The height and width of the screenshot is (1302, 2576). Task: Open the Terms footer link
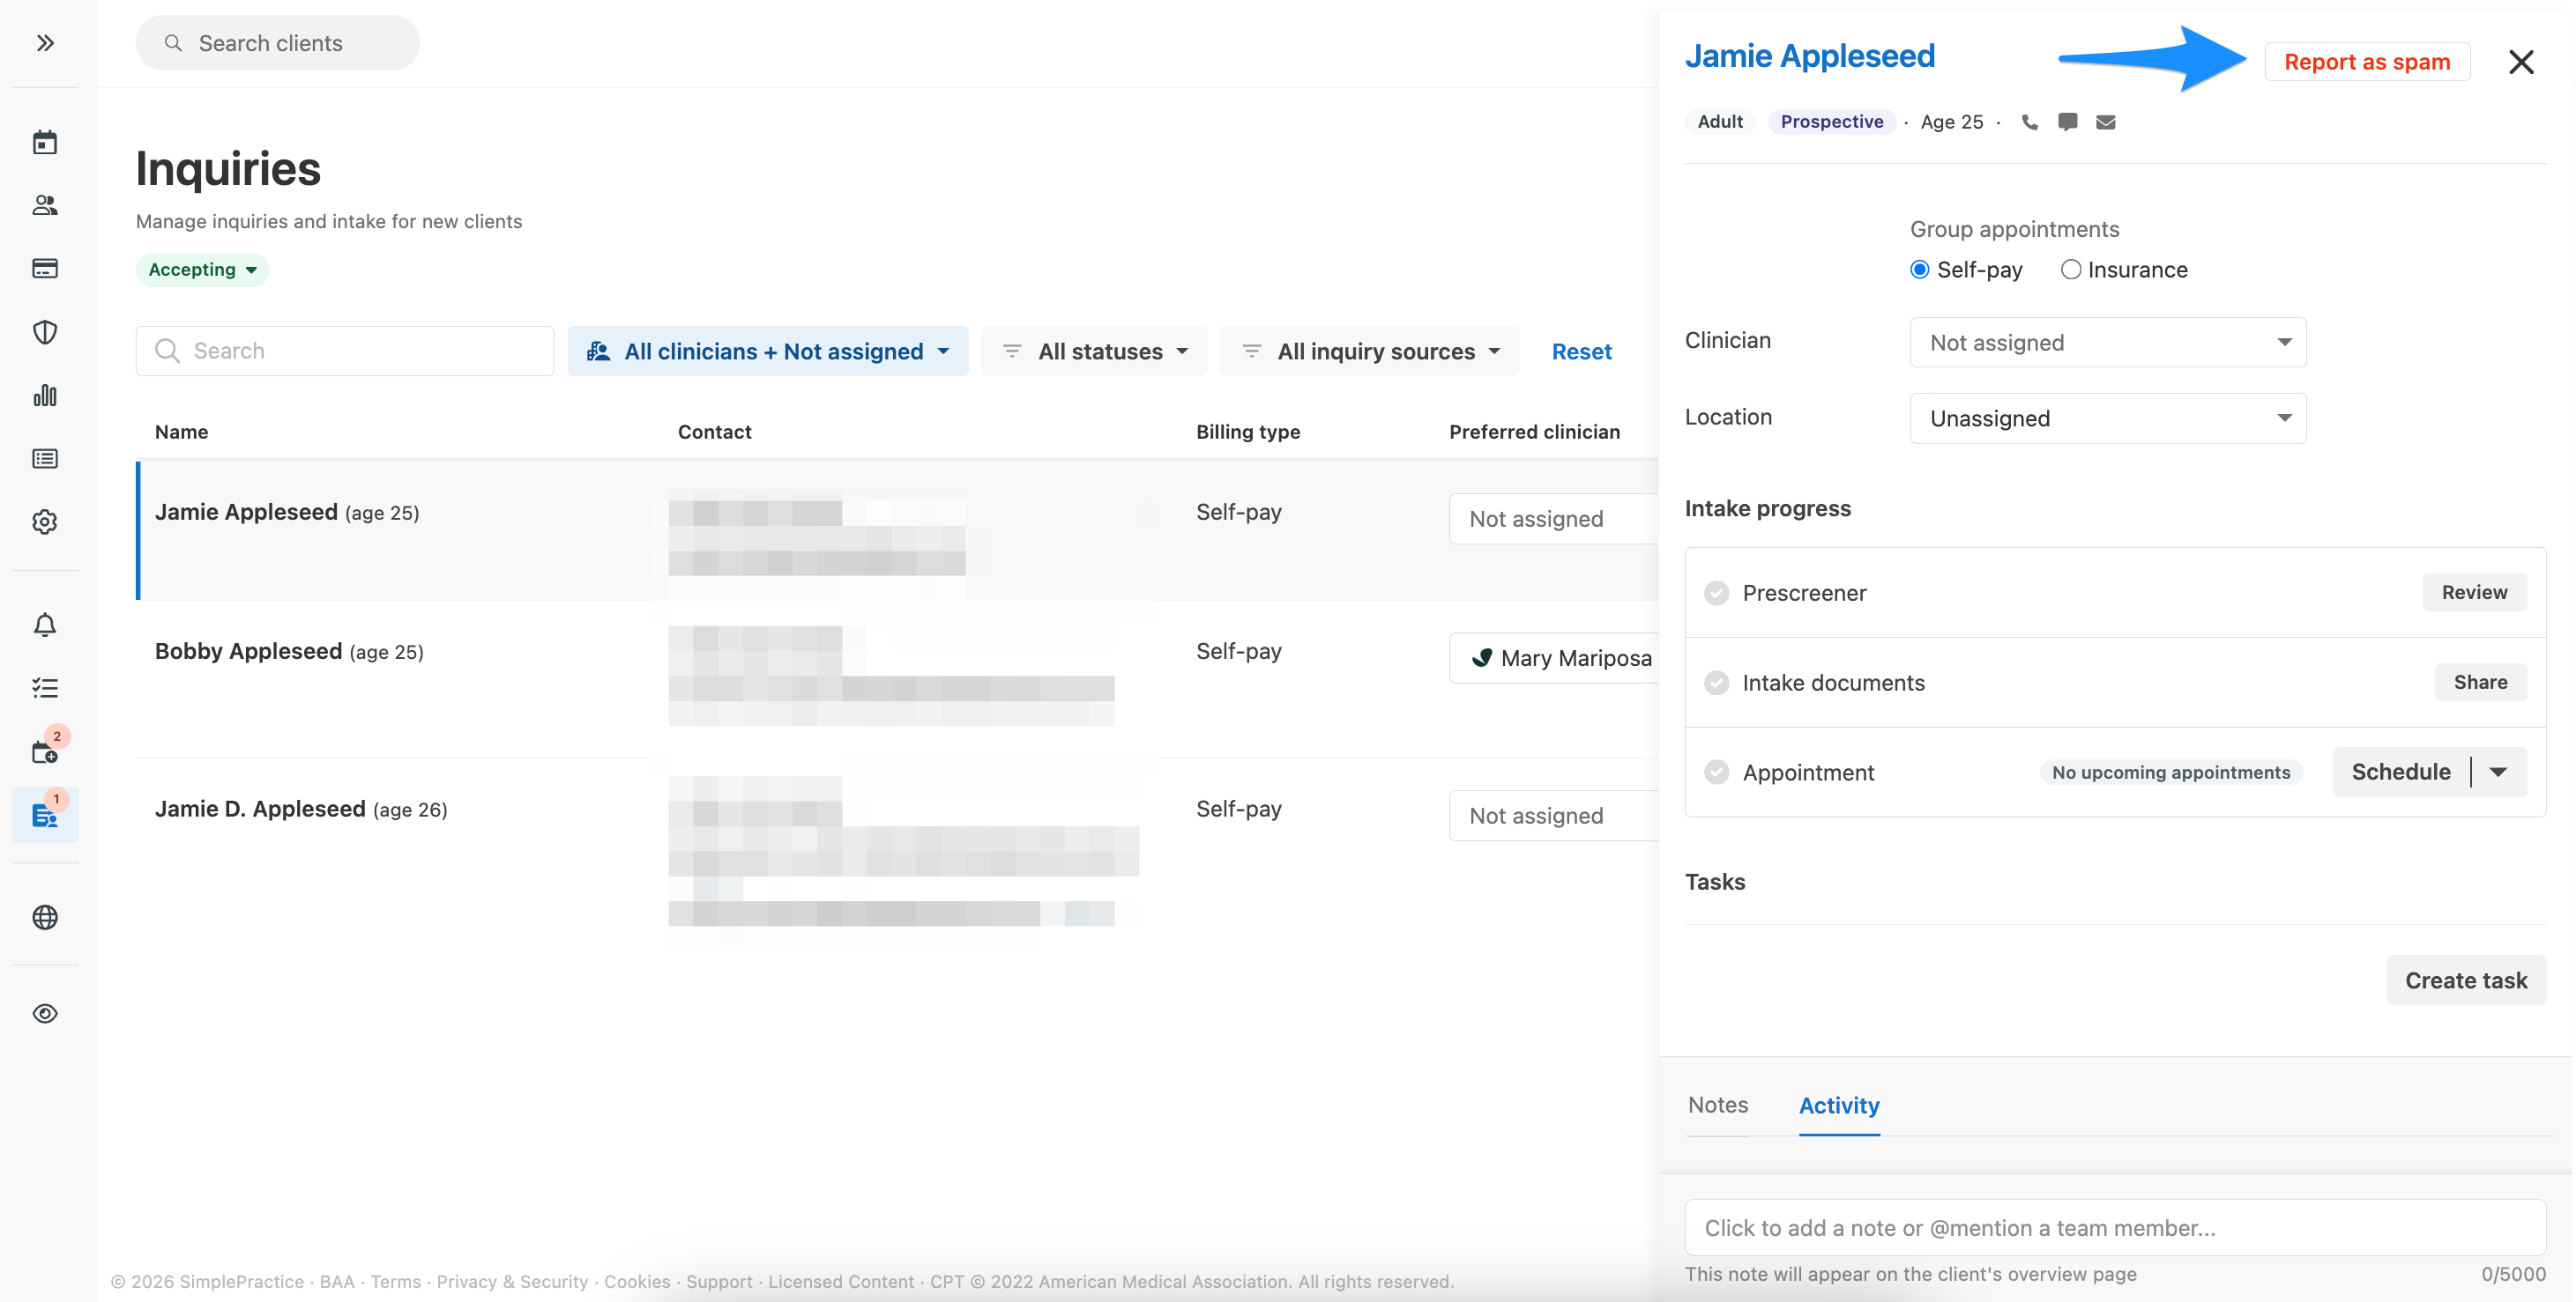point(396,1281)
